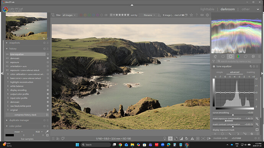Screen dimensions: 264x148
Task: Toggle high quality processing icon
Action: coord(170,138)
